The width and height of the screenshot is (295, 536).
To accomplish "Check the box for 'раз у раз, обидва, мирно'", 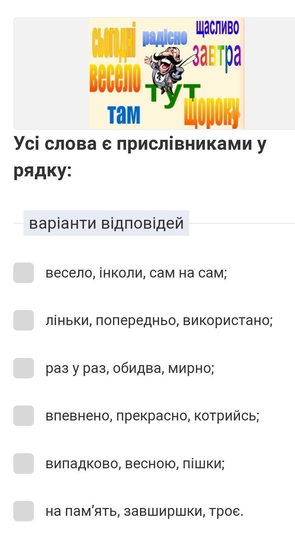I will pyautogui.click(x=24, y=368).
